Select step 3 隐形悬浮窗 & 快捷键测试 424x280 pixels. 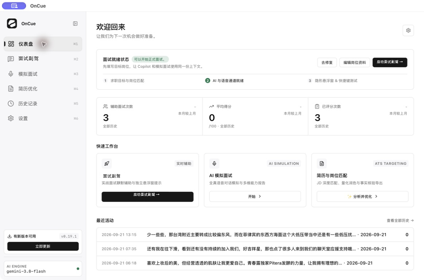click(333, 81)
